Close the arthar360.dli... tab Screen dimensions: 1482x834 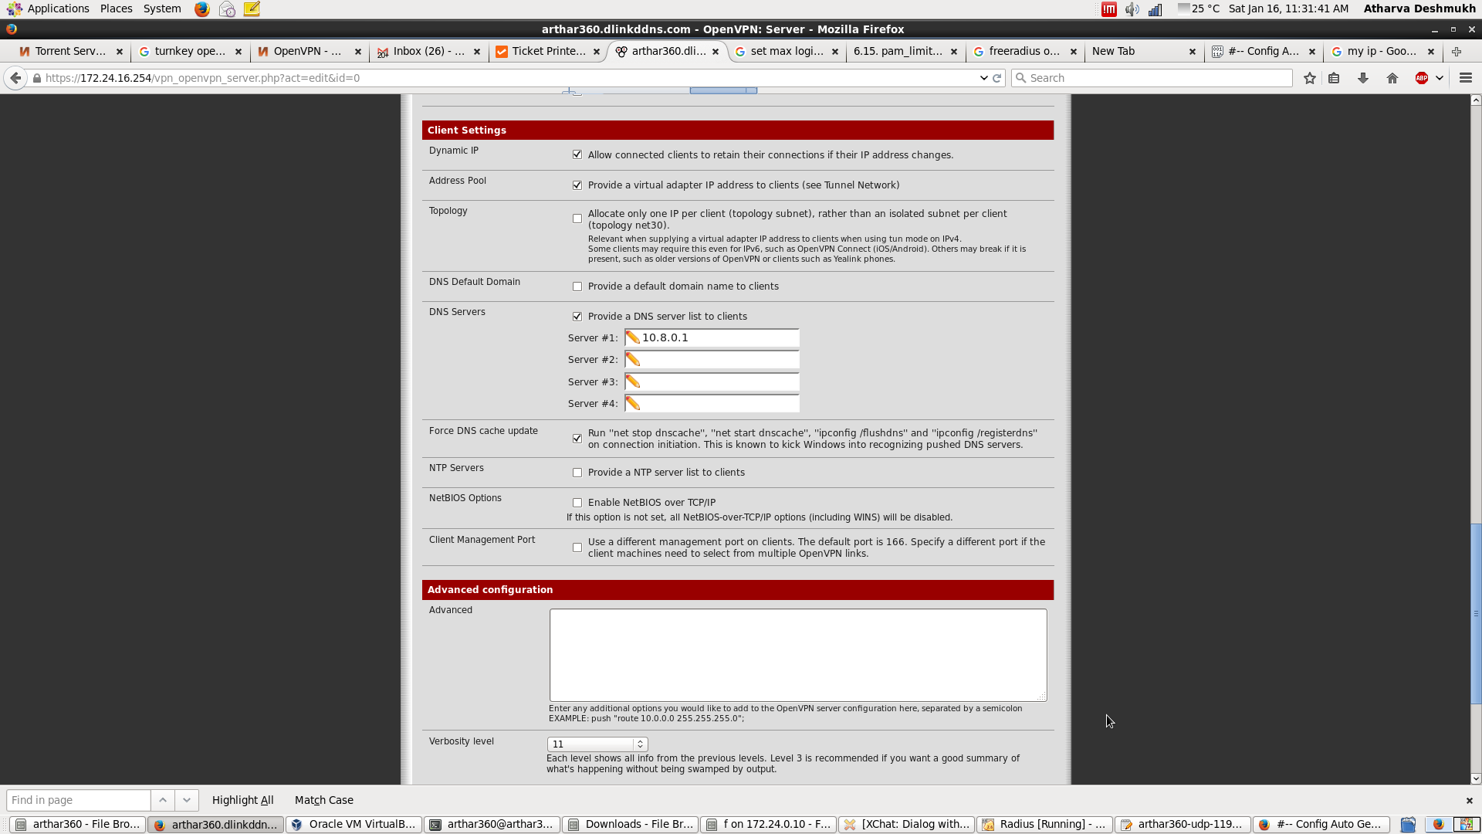pos(716,52)
